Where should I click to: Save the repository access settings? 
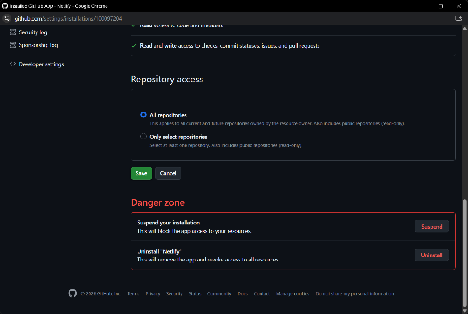pyautogui.click(x=141, y=173)
